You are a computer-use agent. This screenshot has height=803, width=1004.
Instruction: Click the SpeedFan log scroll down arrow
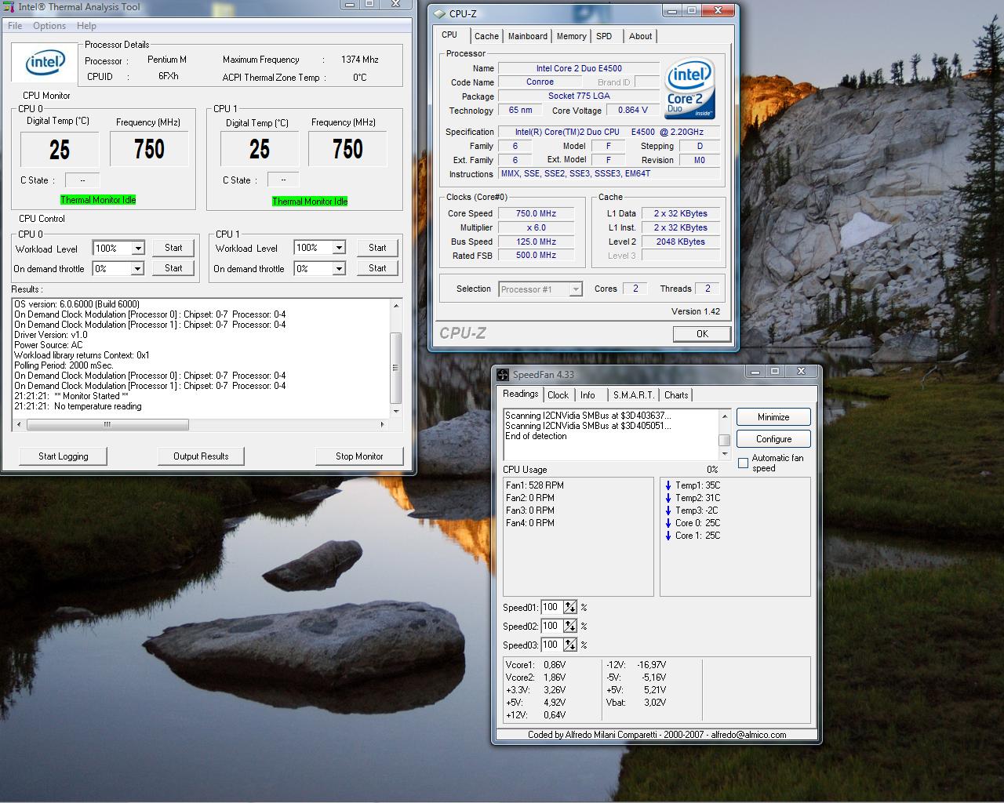pos(725,454)
